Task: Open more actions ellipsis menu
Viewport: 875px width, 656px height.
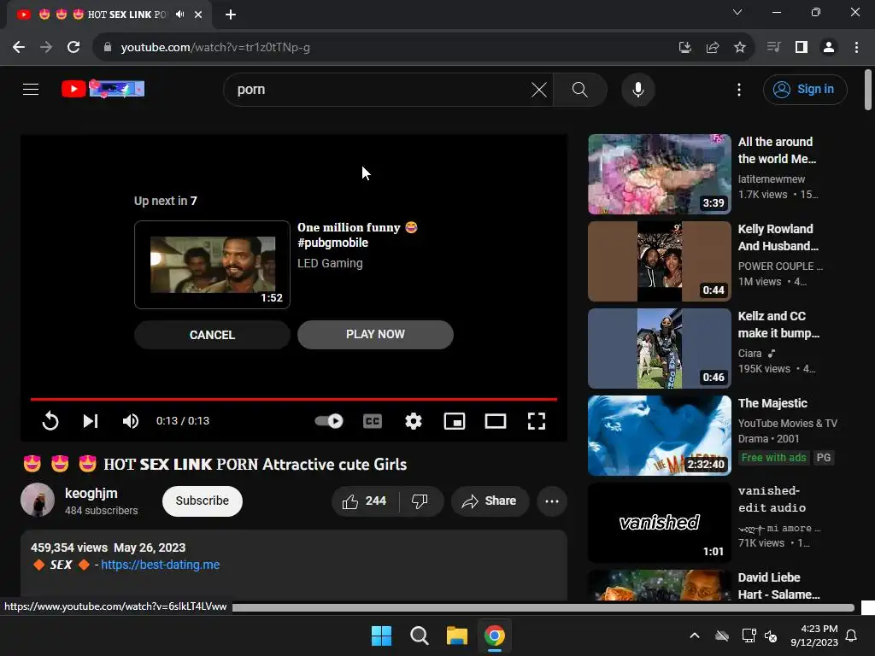Action: tap(551, 501)
